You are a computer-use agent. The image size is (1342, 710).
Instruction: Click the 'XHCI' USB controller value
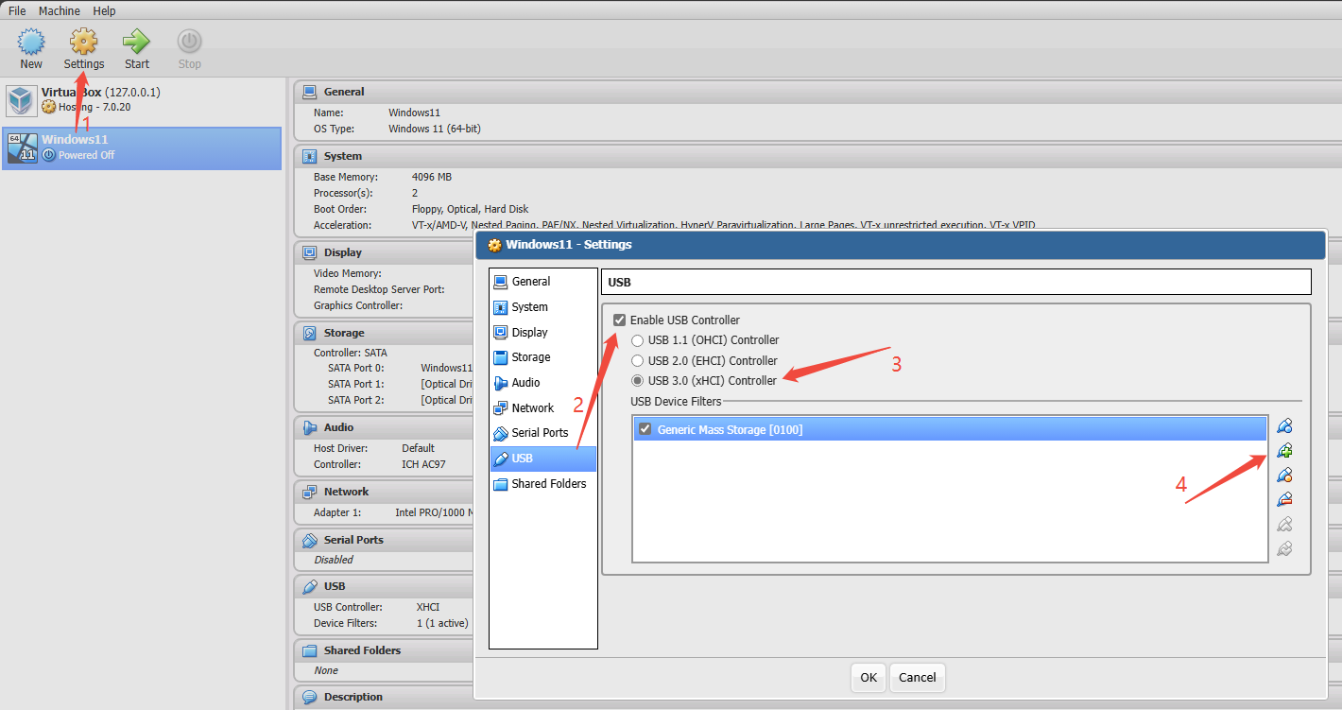tap(428, 607)
